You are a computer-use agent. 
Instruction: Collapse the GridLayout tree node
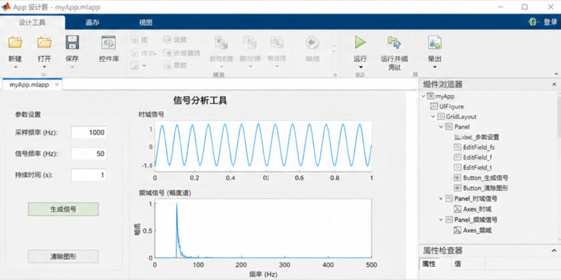coord(433,117)
